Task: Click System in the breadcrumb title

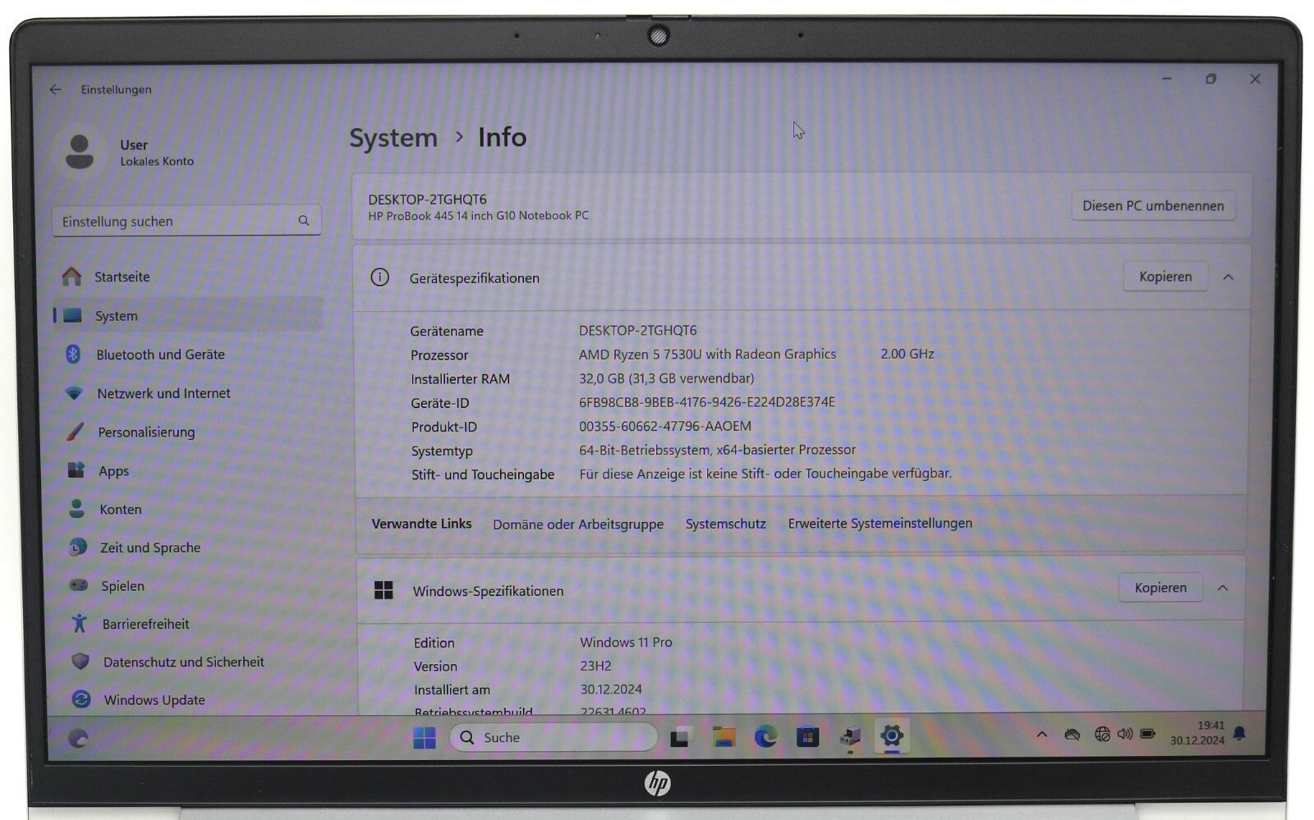Action: (x=393, y=138)
